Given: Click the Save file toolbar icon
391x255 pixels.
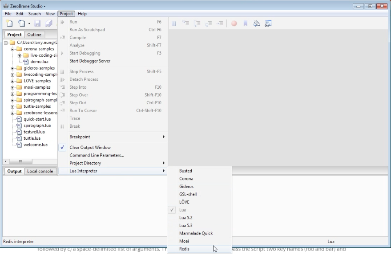Looking at the screenshot, I should tap(37, 24).
